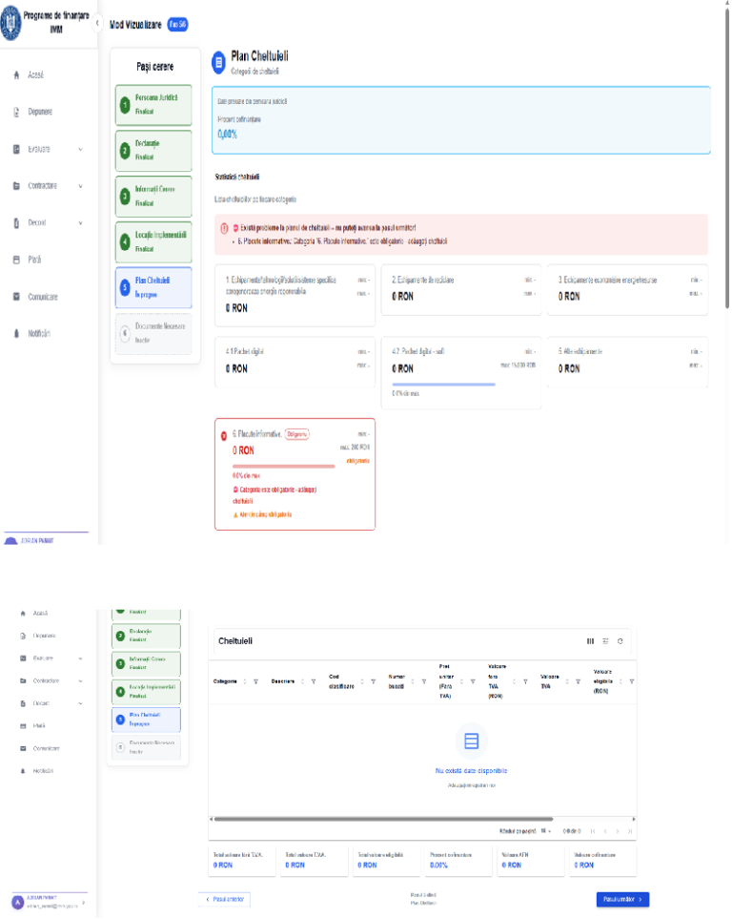Select the 4.2 Pachet digital - soft card

click(461, 372)
